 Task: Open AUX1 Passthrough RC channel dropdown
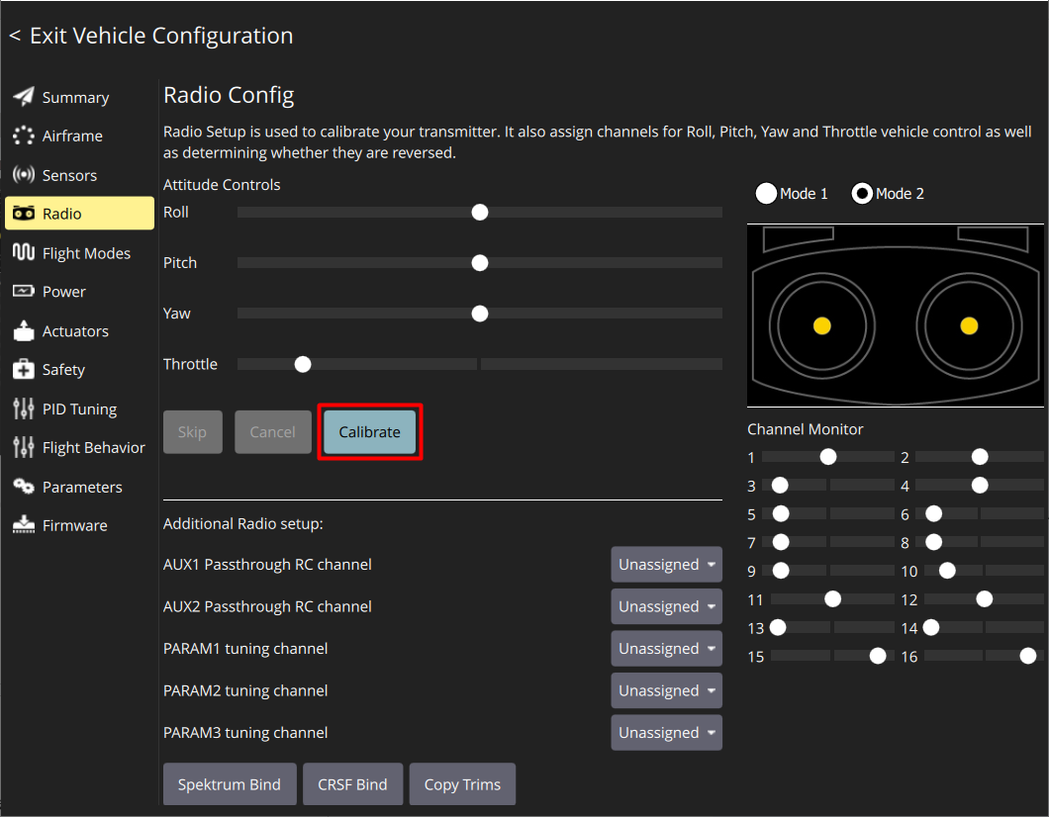666,564
